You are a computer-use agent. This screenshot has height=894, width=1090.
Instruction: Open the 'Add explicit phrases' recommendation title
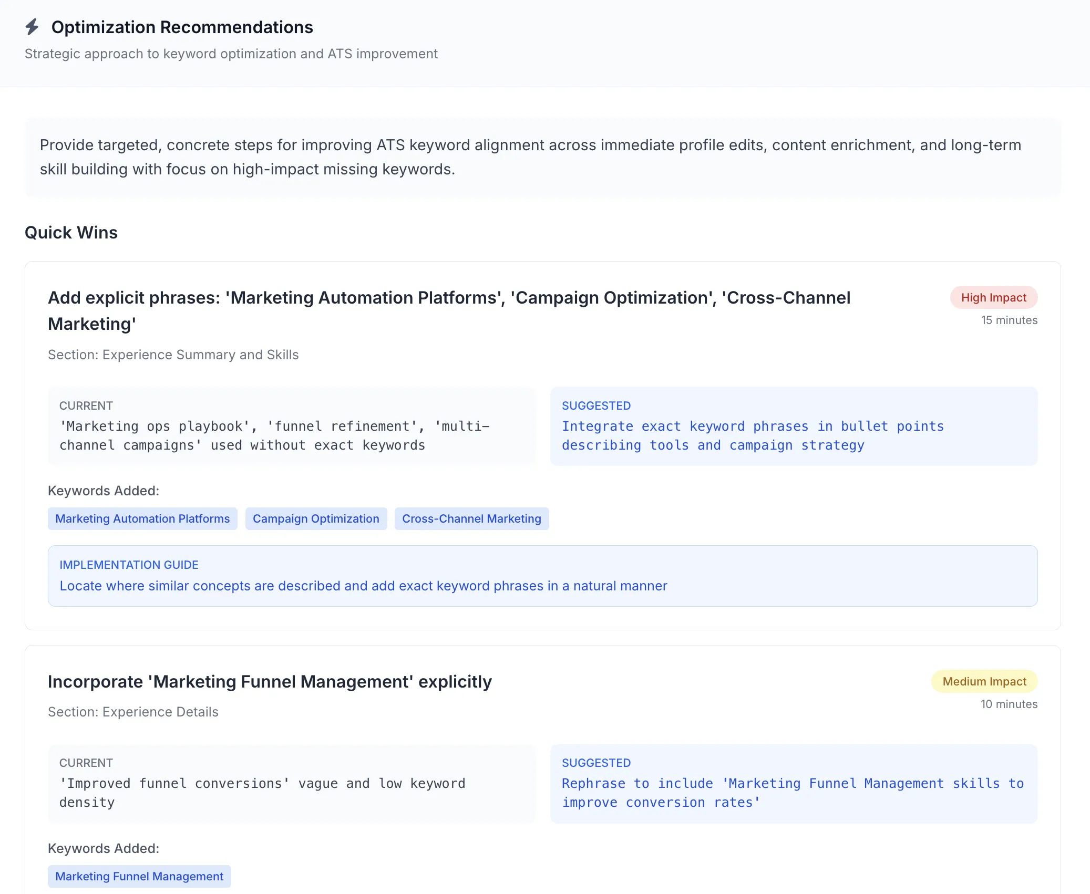[449, 310]
